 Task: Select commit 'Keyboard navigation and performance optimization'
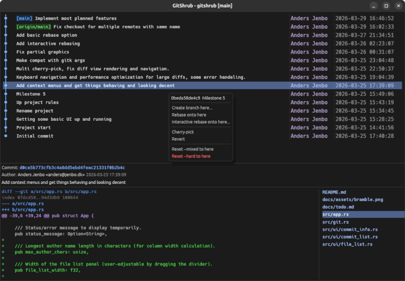(202, 77)
